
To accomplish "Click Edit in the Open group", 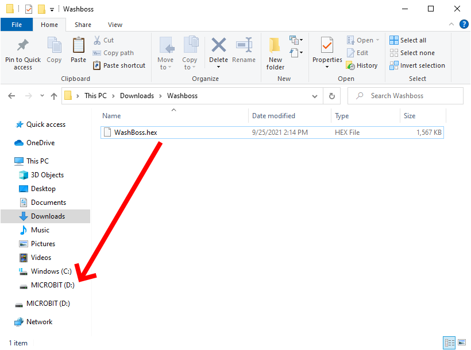I will [357, 53].
